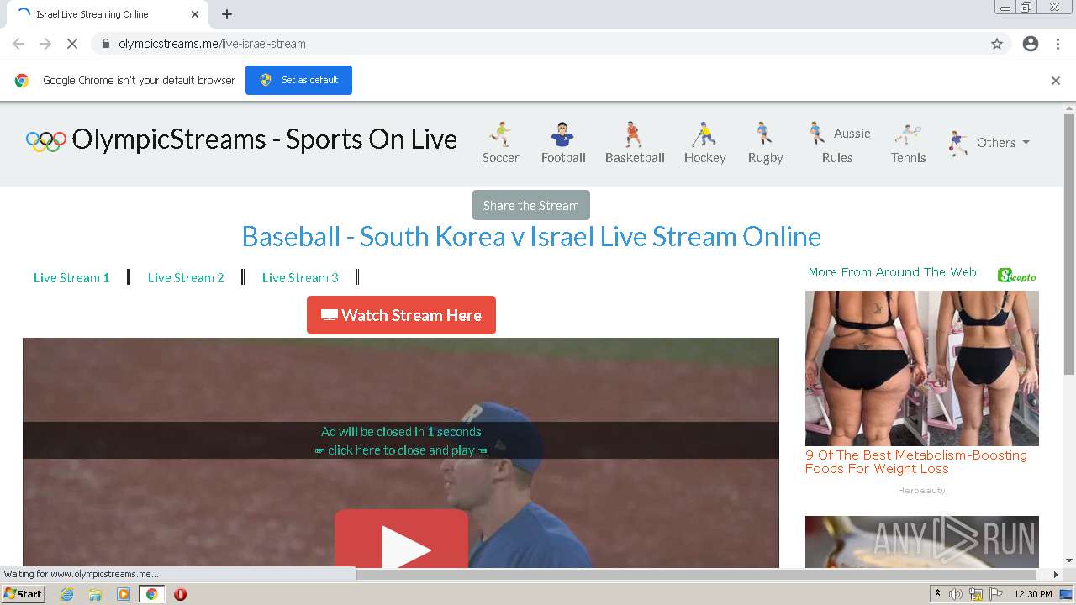View site information via the padlock icon

[105, 44]
